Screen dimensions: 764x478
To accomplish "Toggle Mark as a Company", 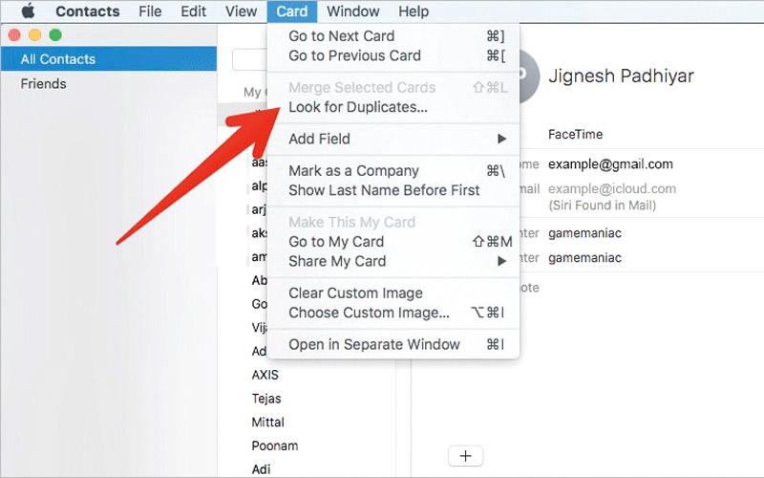I will click(x=353, y=171).
